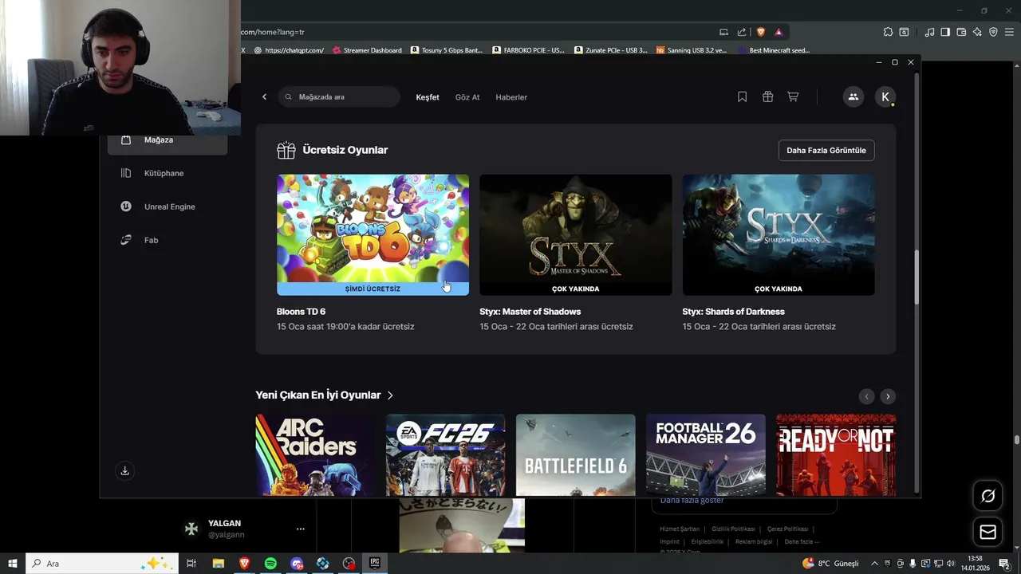
Task: Open the Brave VPN shield icon in the toolbar
Action: [x=993, y=32]
